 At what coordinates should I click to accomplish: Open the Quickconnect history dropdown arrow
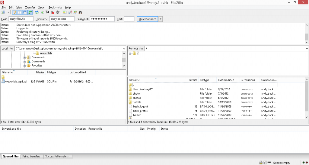pos(161,19)
